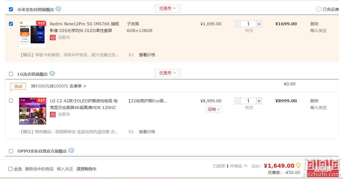
Task: Open chat icon next to OPPO京东自营官方旗舰店
Action: (x=71, y=150)
